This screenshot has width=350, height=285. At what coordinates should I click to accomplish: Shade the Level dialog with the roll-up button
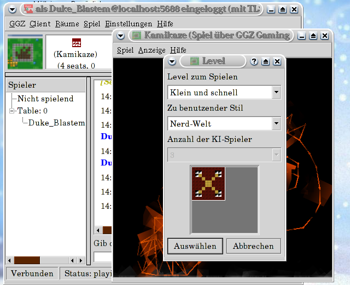point(266,61)
